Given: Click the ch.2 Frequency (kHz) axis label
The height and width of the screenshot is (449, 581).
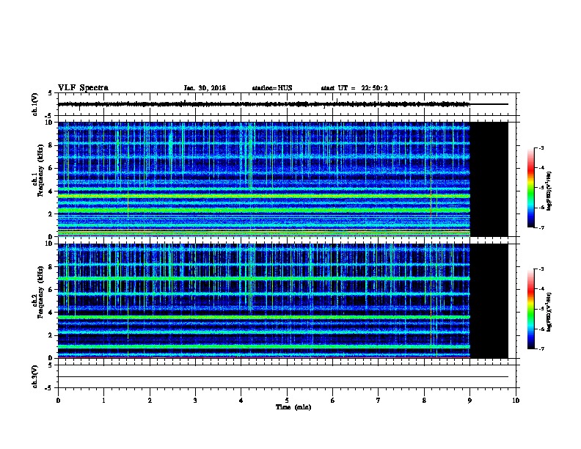Looking at the screenshot, I should 38,292.
